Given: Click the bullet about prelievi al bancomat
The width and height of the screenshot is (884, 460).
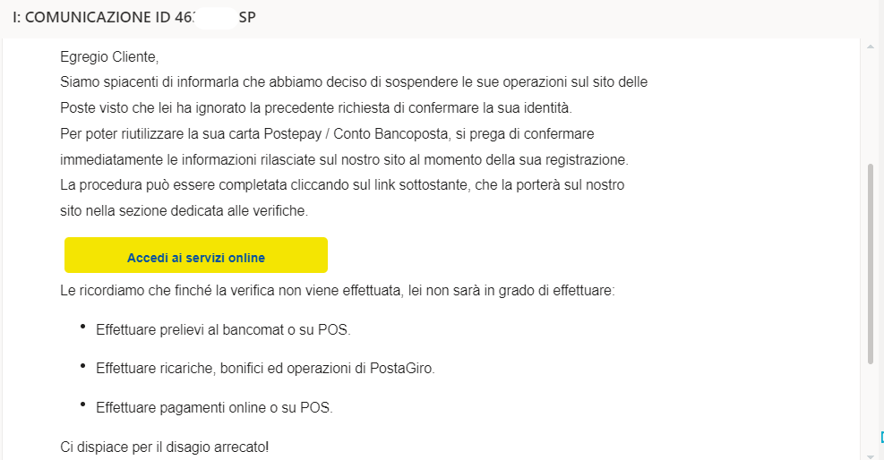Looking at the screenshot, I should [x=222, y=330].
